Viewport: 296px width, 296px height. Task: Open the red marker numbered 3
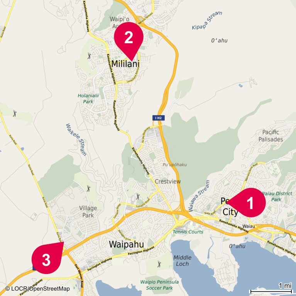pos(47,258)
